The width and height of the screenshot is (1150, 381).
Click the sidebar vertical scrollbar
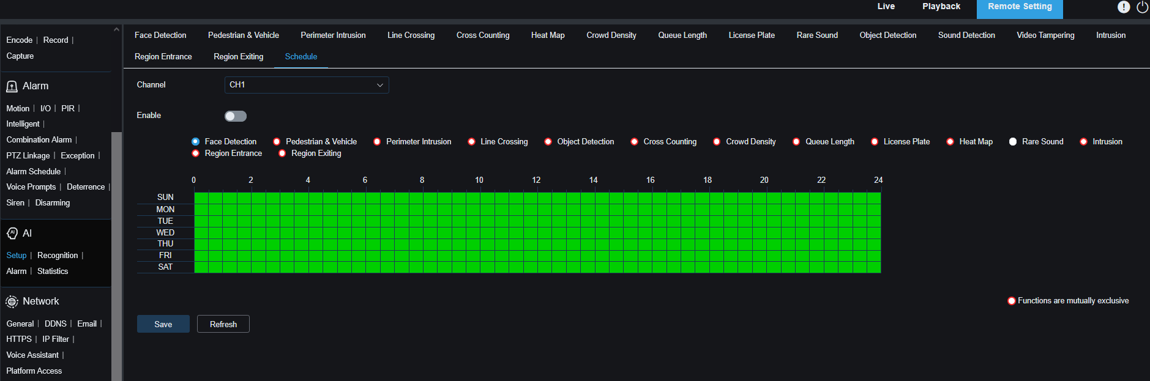point(116,257)
